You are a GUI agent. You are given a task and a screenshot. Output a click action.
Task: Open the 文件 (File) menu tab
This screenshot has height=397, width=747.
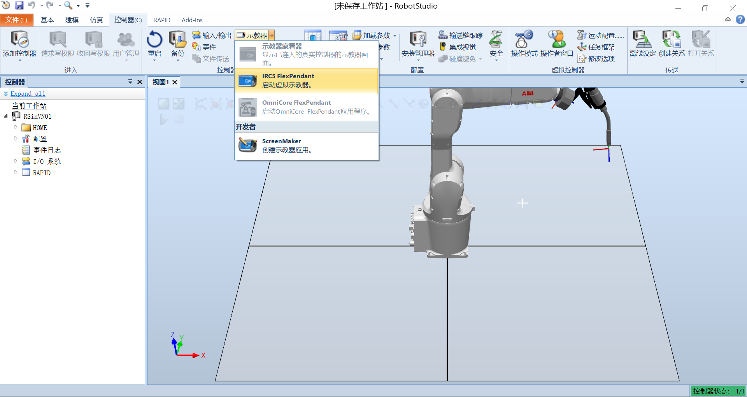pos(16,20)
